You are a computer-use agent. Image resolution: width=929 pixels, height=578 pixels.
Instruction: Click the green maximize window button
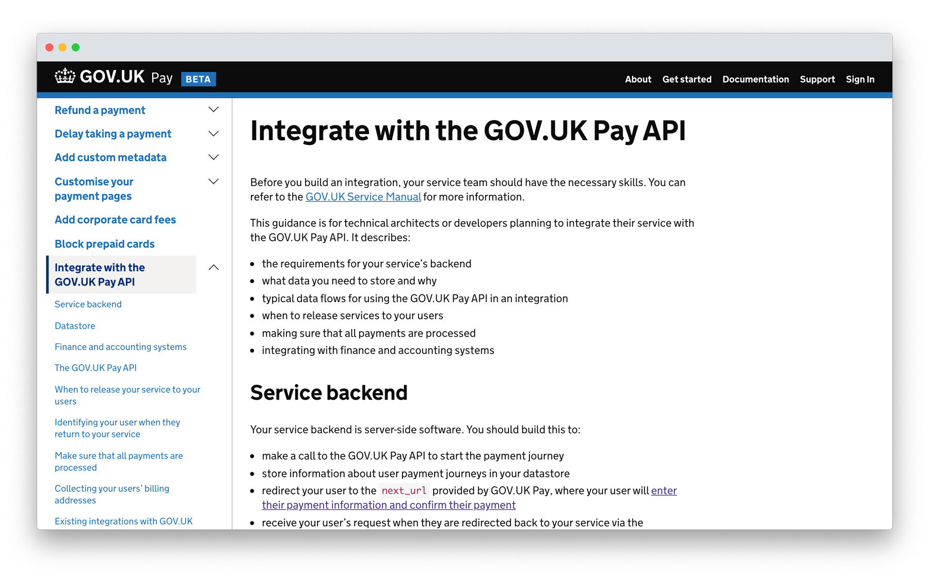click(76, 47)
